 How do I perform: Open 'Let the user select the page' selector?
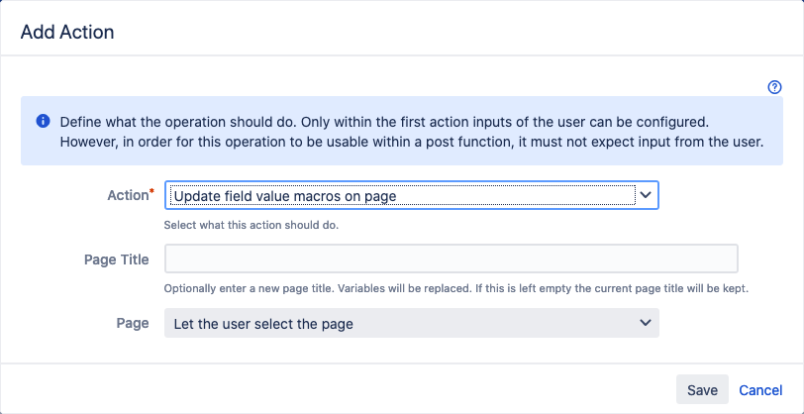(411, 323)
